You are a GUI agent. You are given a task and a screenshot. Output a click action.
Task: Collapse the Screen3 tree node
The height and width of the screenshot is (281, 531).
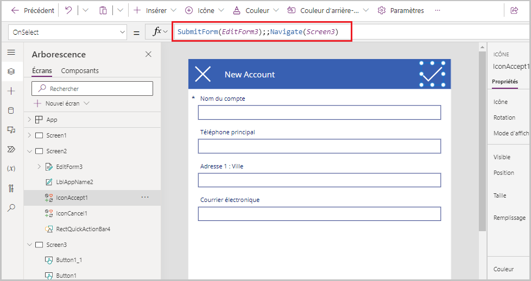click(x=29, y=245)
